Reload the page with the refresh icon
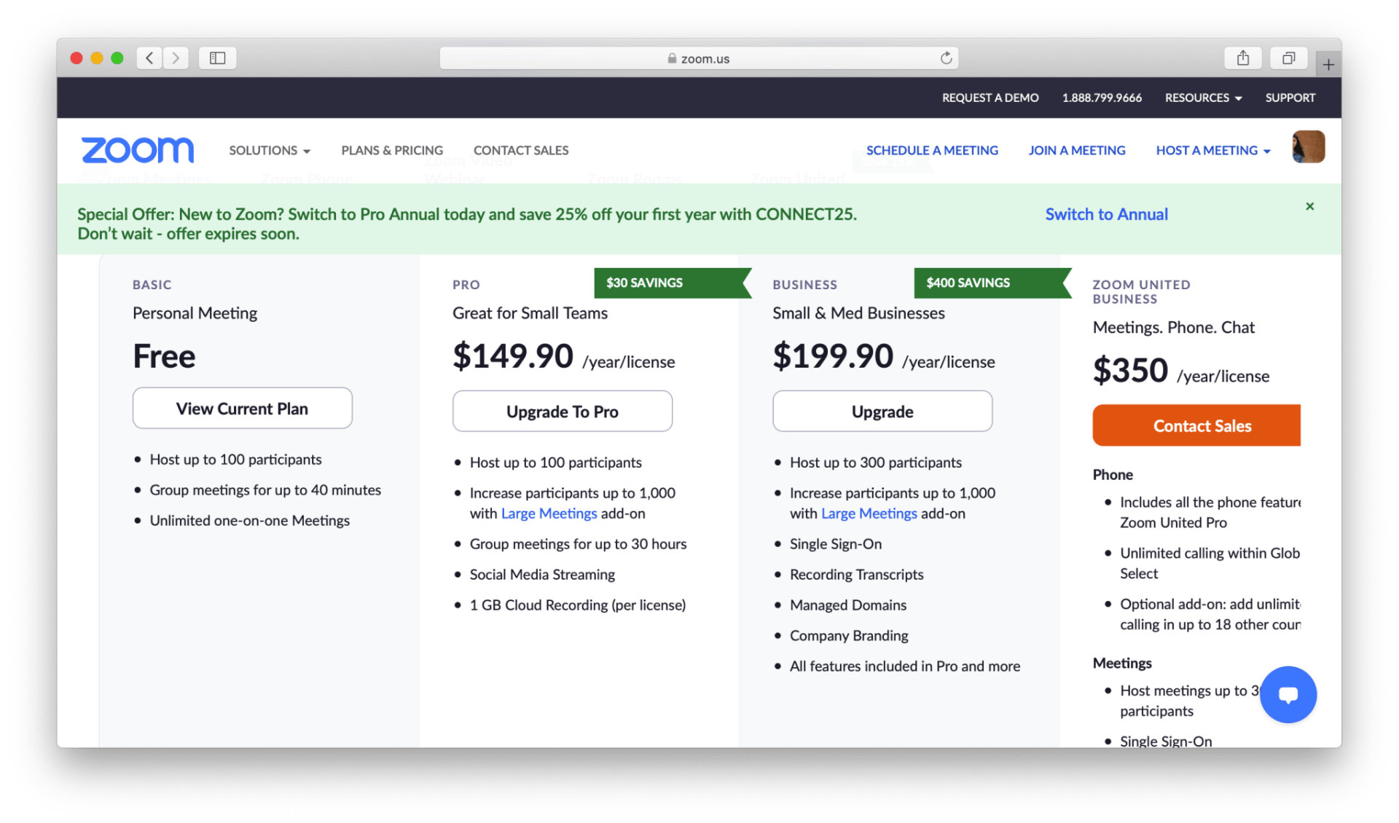 tap(945, 58)
